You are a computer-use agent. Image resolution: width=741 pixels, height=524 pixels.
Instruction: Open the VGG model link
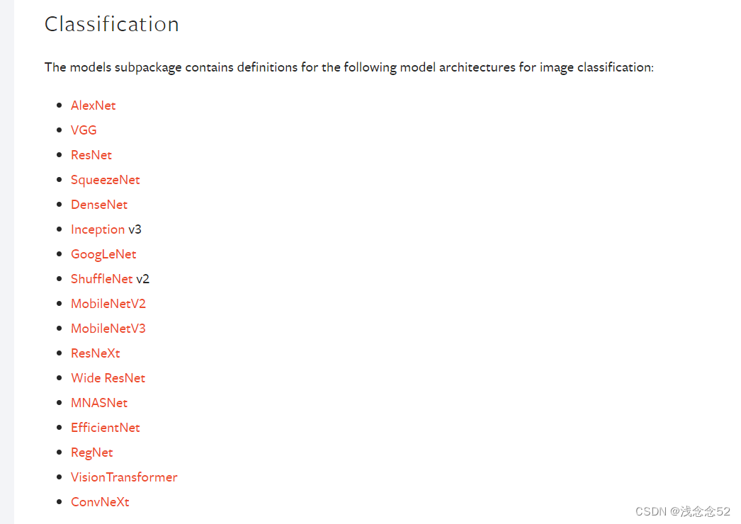84,130
